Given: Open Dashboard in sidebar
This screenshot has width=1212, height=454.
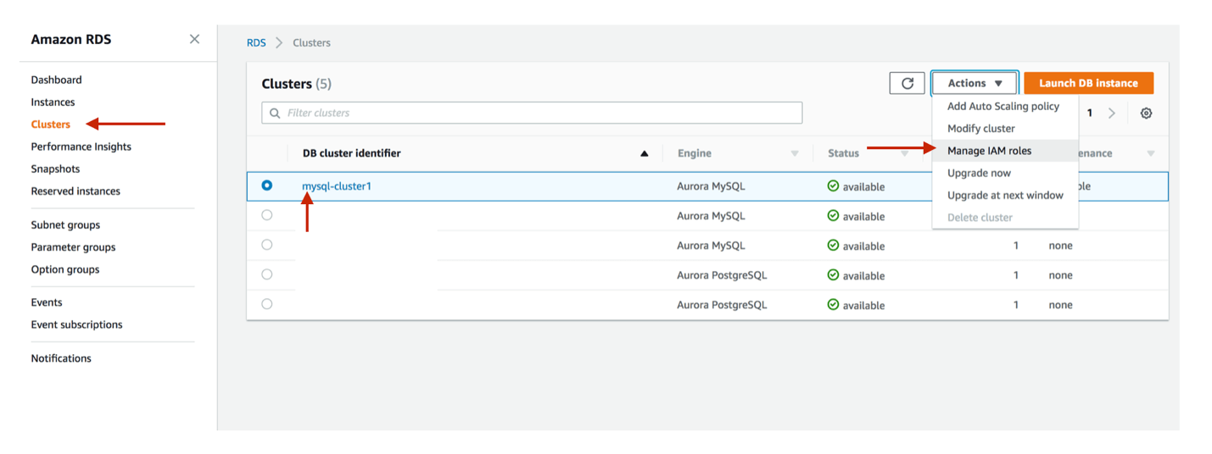Looking at the screenshot, I should pyautogui.click(x=57, y=80).
